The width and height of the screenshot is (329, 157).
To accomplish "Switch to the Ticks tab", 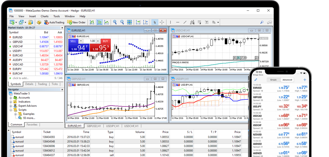I will [x=55, y=84].
